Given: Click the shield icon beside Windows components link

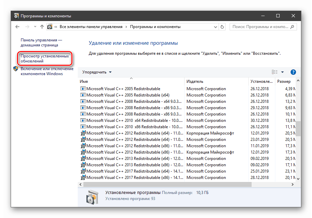Looking at the screenshot, I should click(x=16, y=69).
